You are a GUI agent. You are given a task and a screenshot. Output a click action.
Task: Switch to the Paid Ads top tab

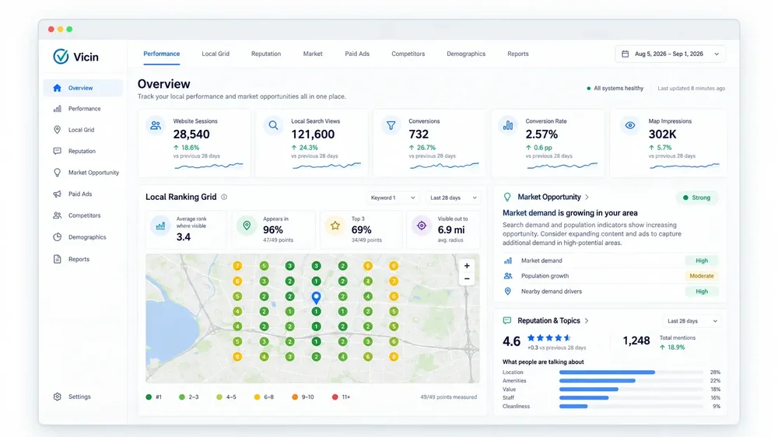(357, 54)
